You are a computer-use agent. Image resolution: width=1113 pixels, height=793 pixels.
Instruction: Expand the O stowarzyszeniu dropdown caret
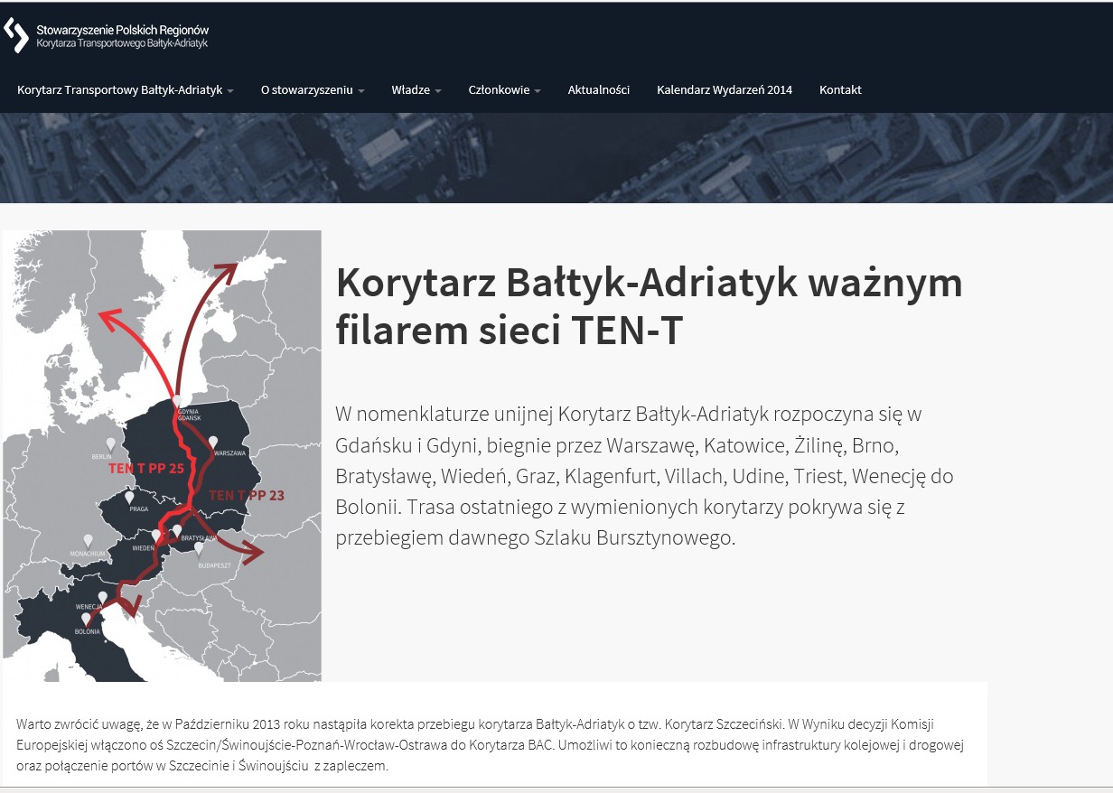[x=361, y=91]
